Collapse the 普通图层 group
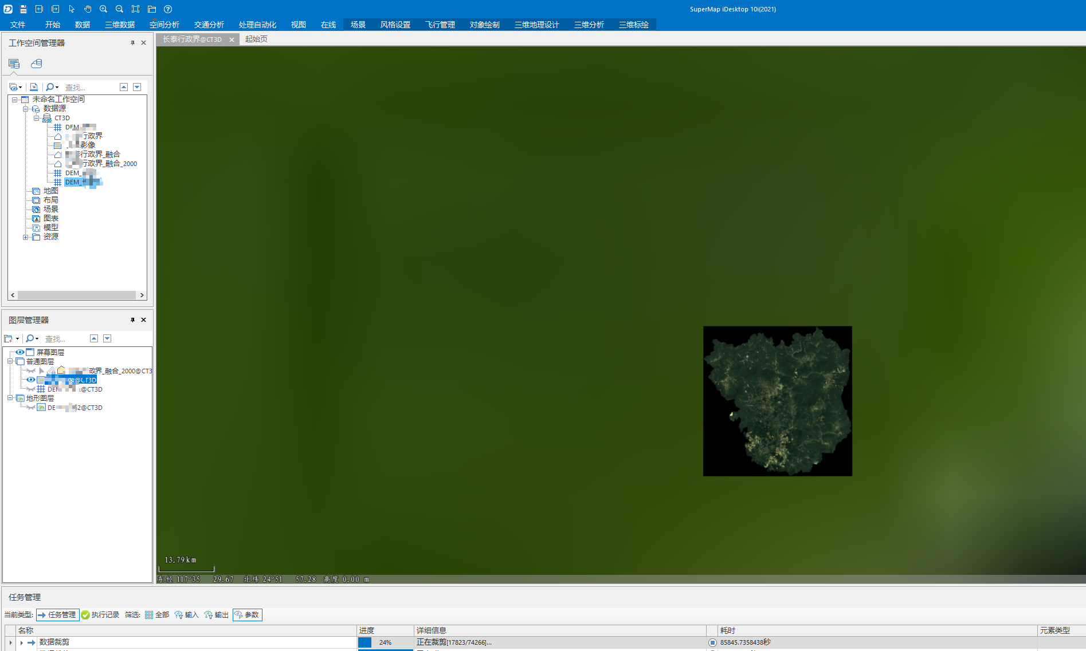Image resolution: width=1086 pixels, height=651 pixels. (10, 361)
